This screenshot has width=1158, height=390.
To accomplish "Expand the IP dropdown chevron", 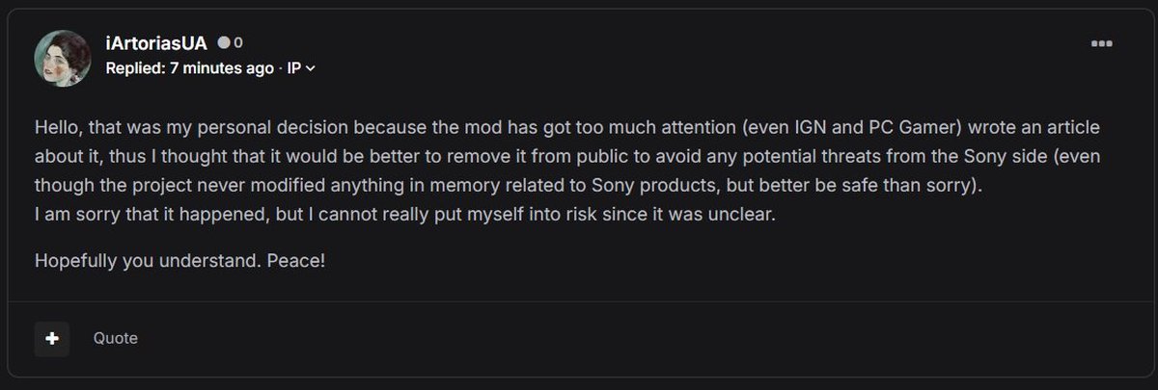I will point(311,68).
